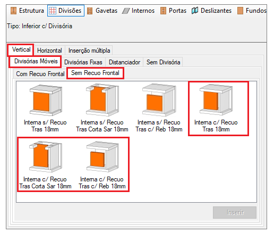Open the Deslizantes sliding doors section
This screenshot has width=274, height=241.
coord(211,11)
